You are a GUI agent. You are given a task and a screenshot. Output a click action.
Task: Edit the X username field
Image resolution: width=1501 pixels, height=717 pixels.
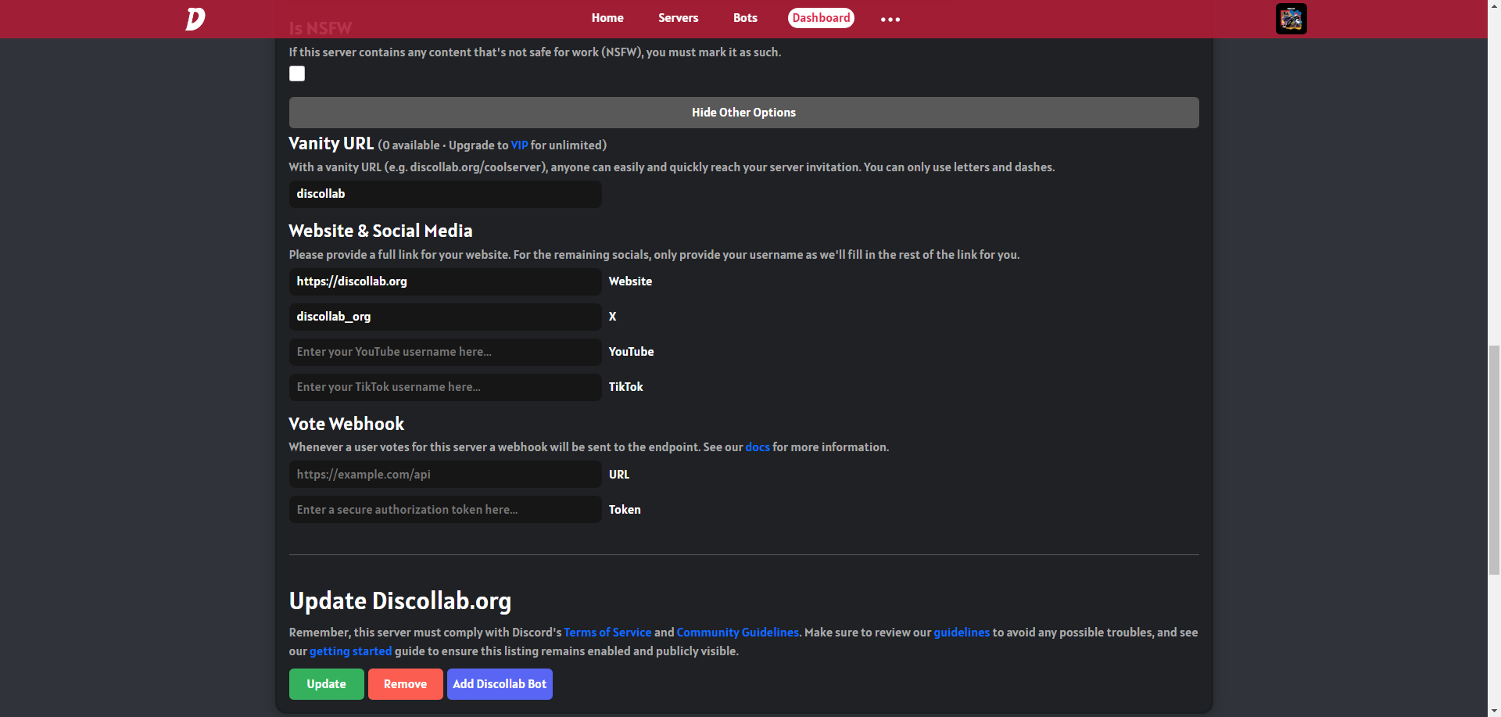tap(446, 317)
